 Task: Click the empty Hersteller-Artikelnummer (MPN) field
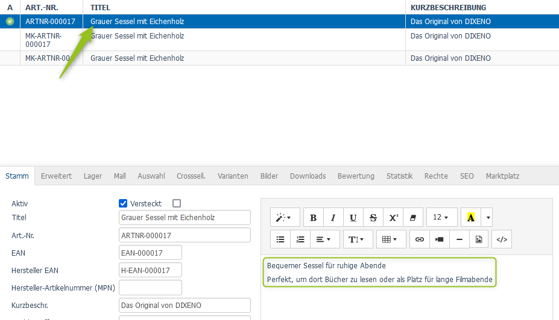tap(150, 288)
